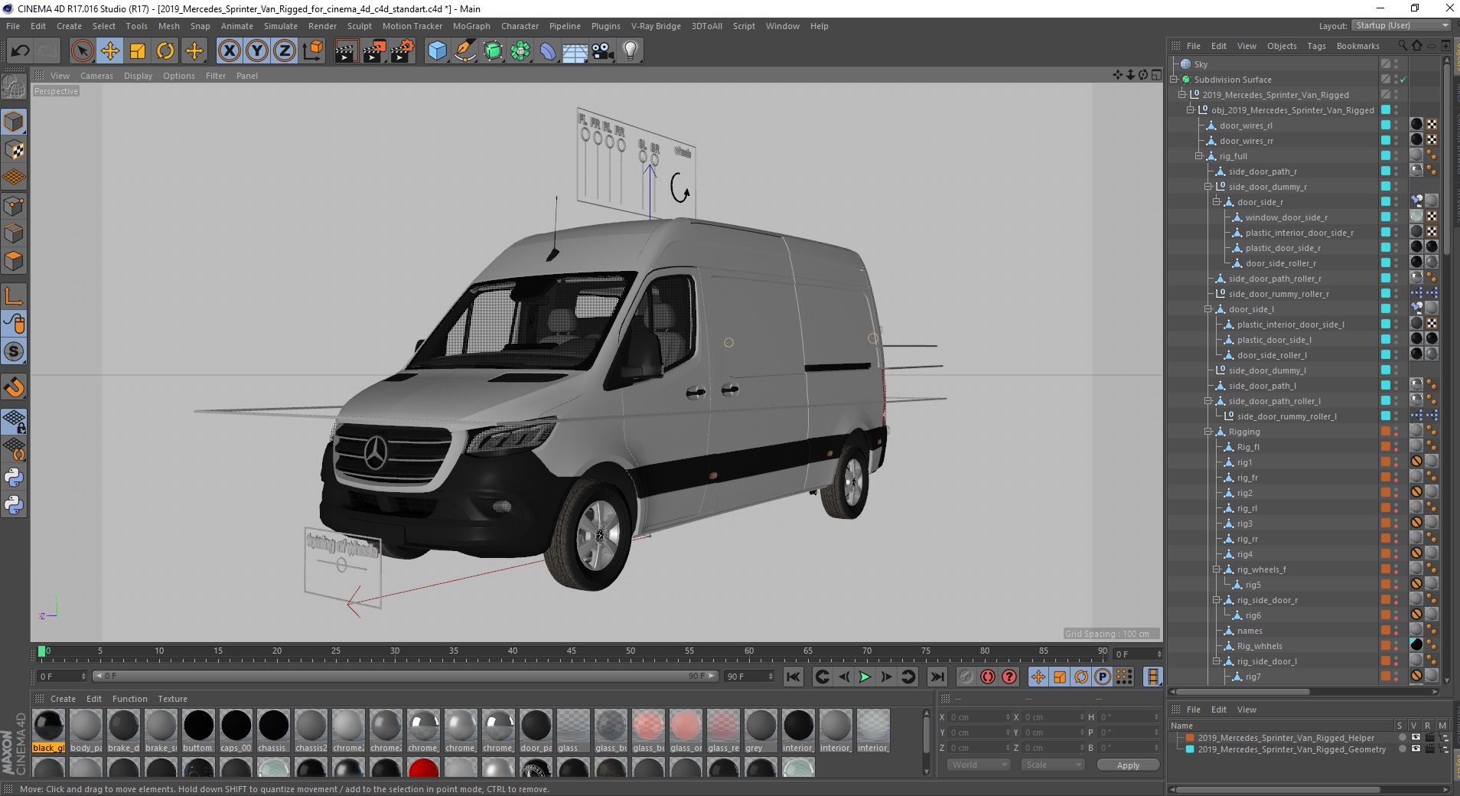Collapse the door_side_l tree node
The image size is (1460, 796).
pos(1208,309)
